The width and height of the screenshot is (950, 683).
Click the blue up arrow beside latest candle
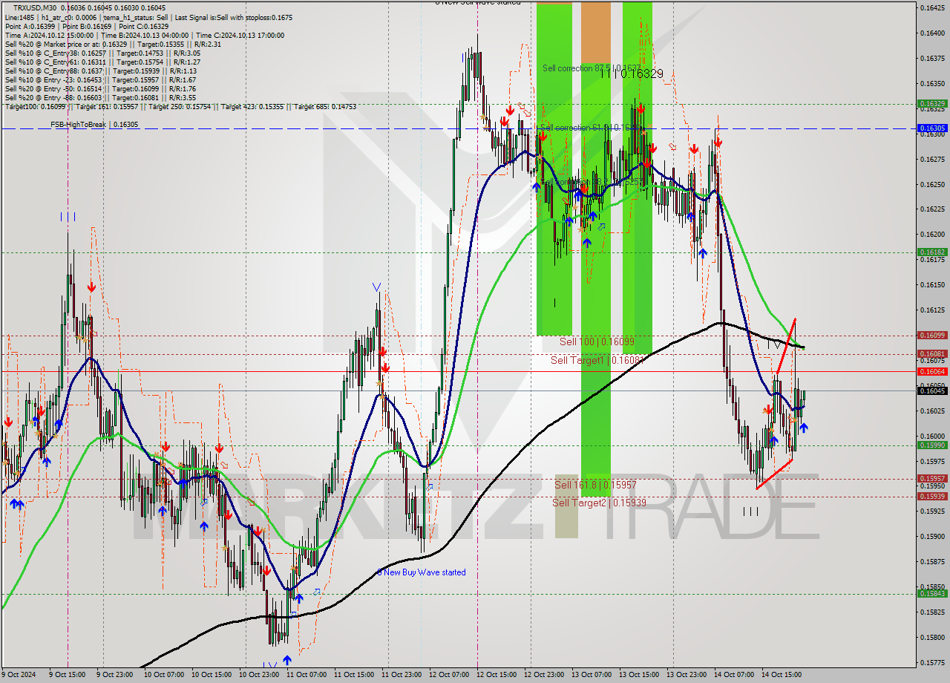tap(803, 428)
